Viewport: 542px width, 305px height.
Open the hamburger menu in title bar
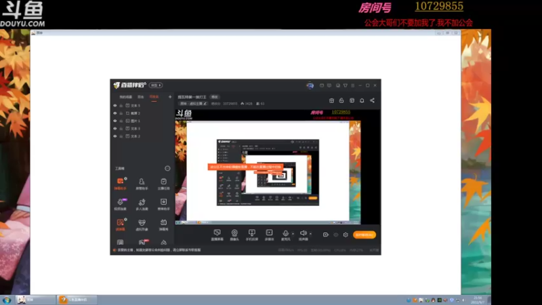click(x=352, y=85)
